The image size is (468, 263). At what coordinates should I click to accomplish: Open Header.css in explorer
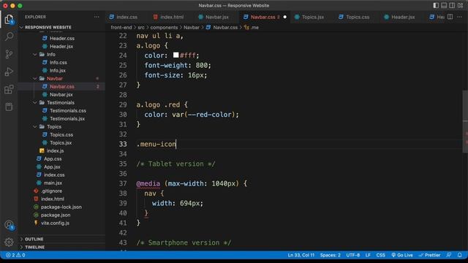click(x=62, y=38)
